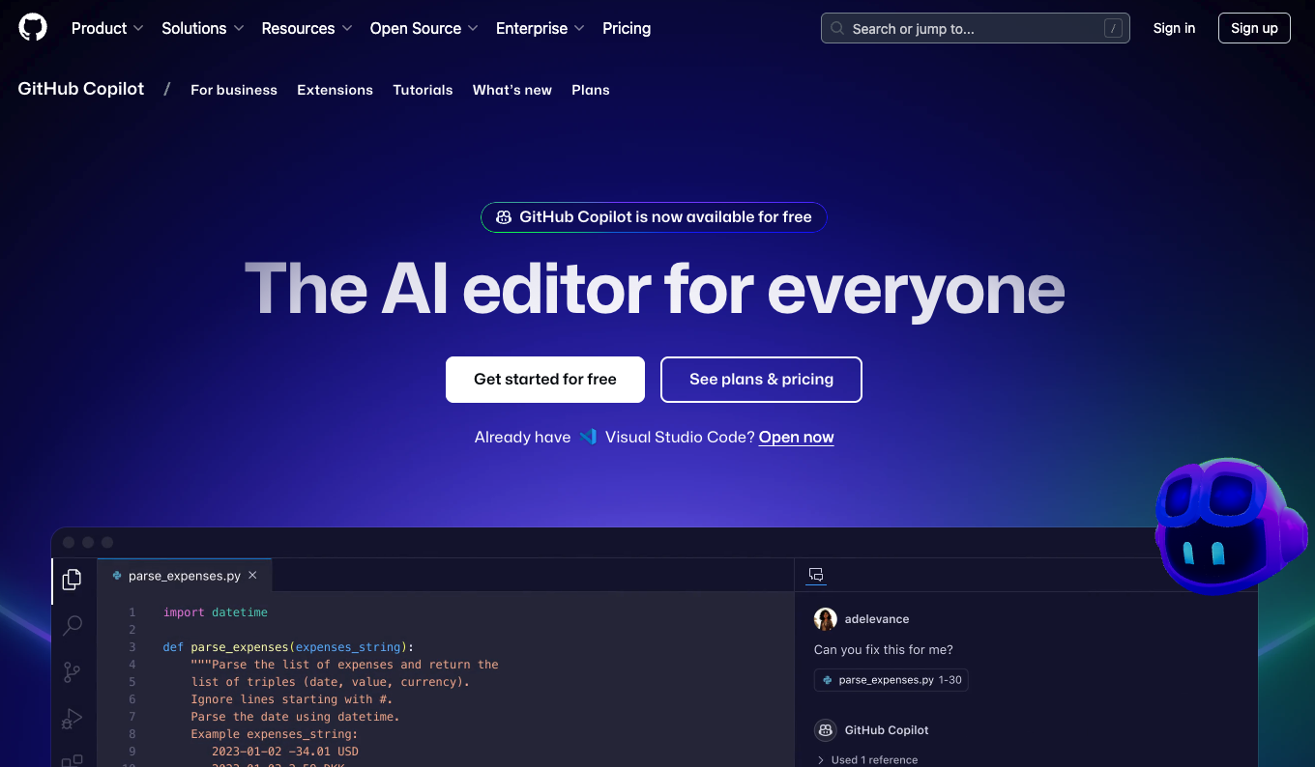This screenshot has height=767, width=1315.
Task: Go to the Extensions tab
Action: [335, 90]
